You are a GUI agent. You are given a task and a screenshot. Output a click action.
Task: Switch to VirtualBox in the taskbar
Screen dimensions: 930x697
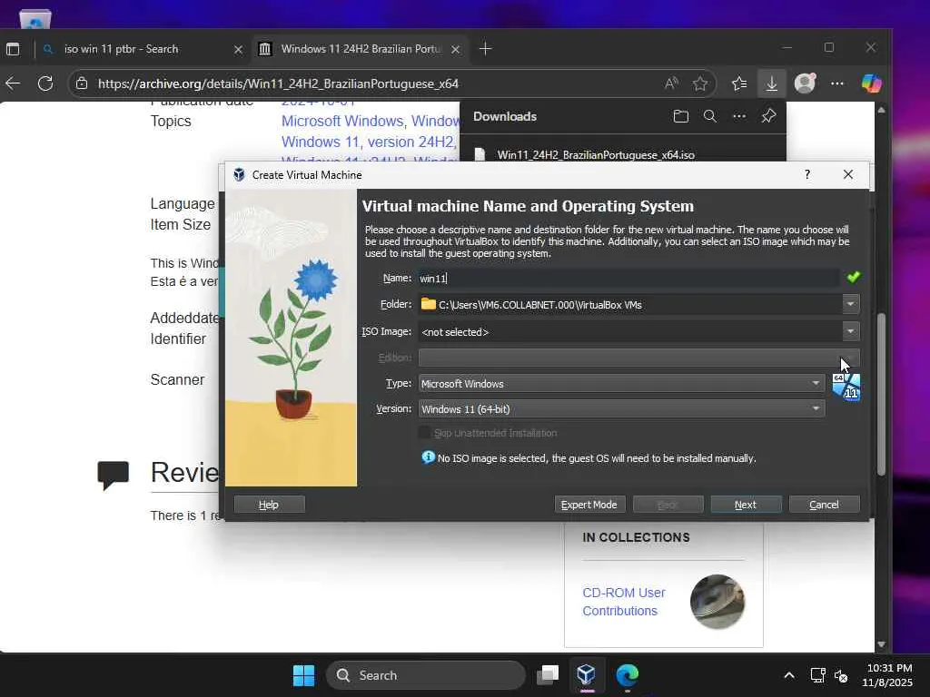click(586, 674)
